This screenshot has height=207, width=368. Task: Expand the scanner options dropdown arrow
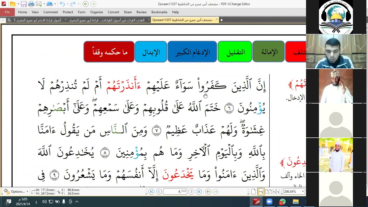tap(55, 4)
